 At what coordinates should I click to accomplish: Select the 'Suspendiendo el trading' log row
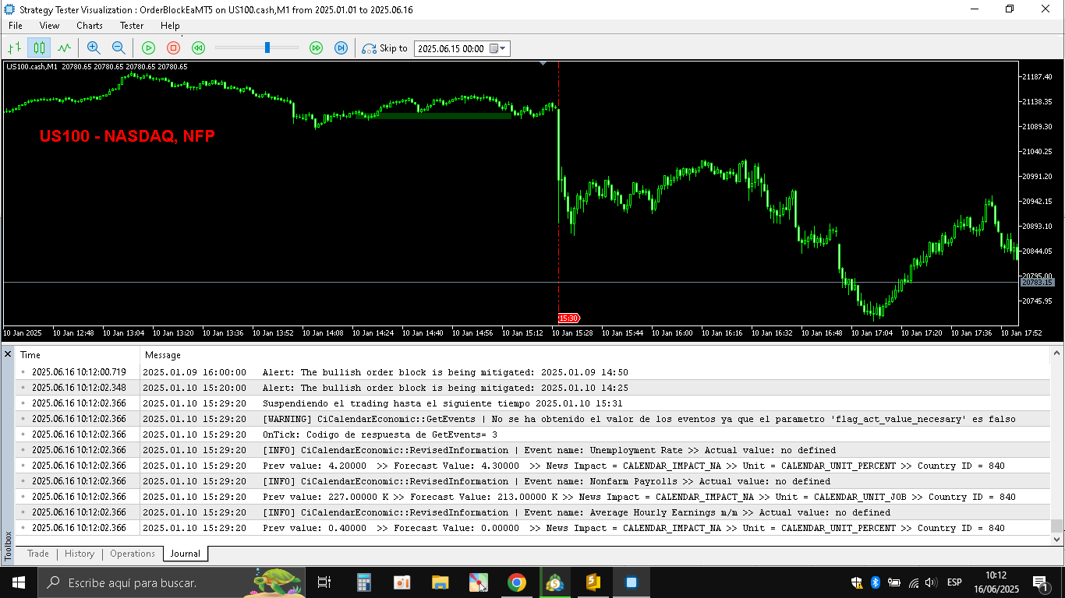532,403
